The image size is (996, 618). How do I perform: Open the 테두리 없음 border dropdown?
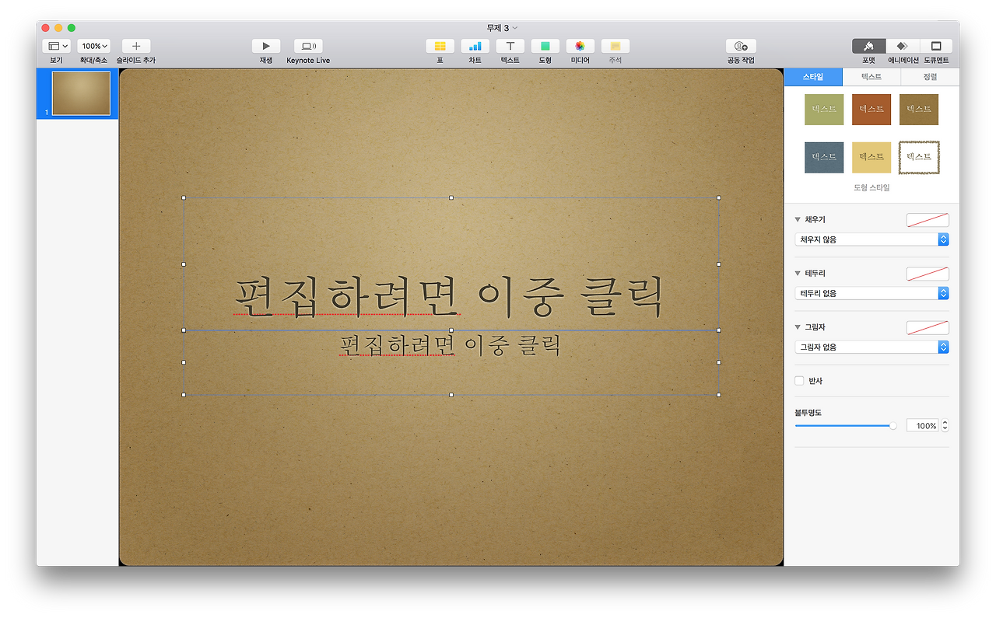[x=871, y=293]
